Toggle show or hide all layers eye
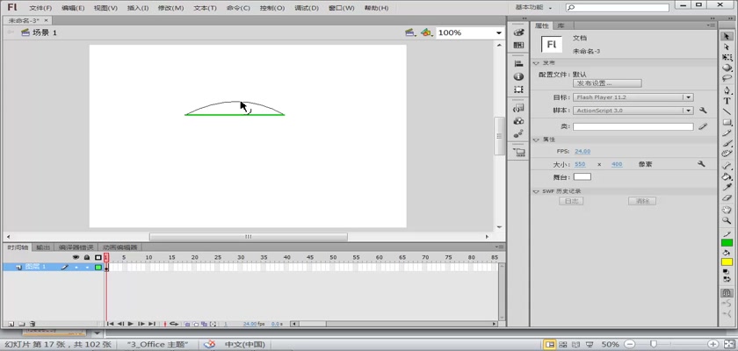 click(x=76, y=257)
